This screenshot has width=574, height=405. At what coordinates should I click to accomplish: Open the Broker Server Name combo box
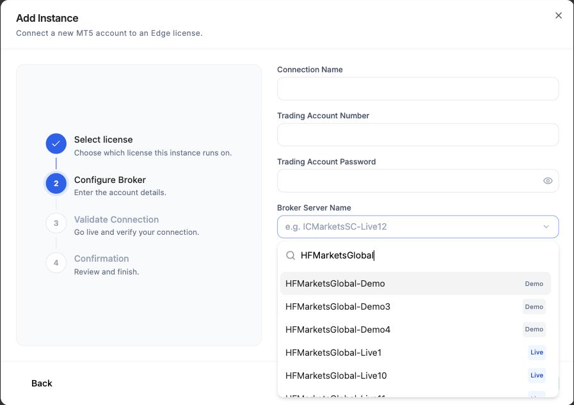[418, 227]
